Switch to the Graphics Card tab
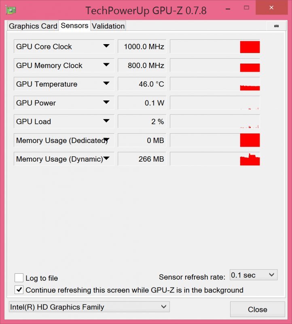The image size is (292, 324). coord(32,26)
